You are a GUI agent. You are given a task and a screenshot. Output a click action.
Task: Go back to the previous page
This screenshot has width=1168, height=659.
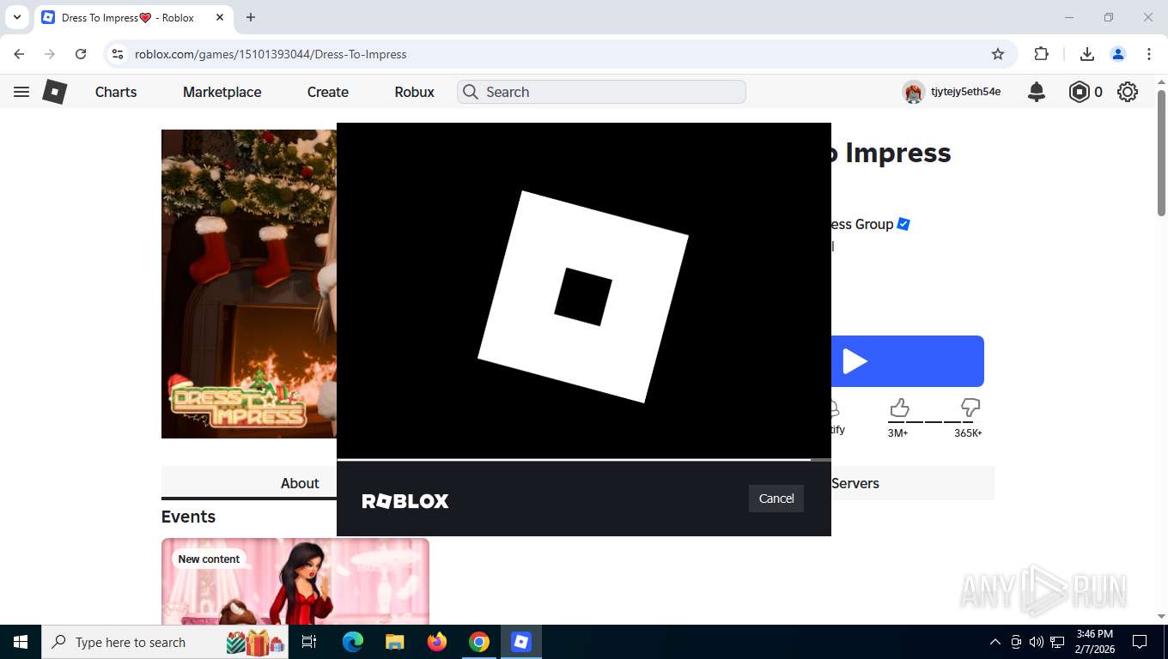(19, 54)
